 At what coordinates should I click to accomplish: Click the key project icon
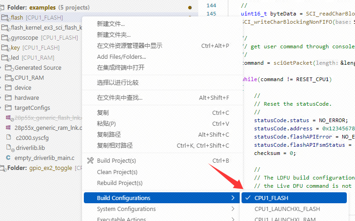5,47
